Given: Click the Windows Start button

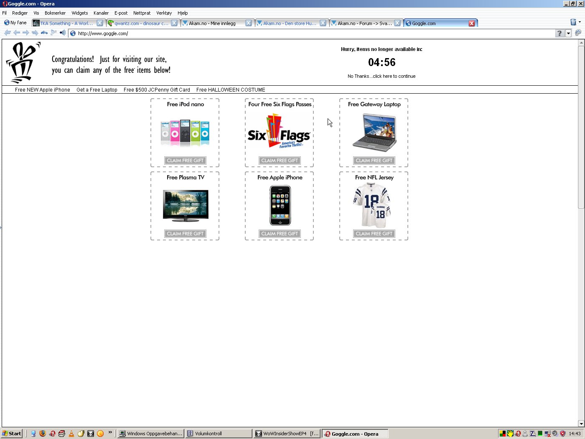Looking at the screenshot, I should 12,434.
